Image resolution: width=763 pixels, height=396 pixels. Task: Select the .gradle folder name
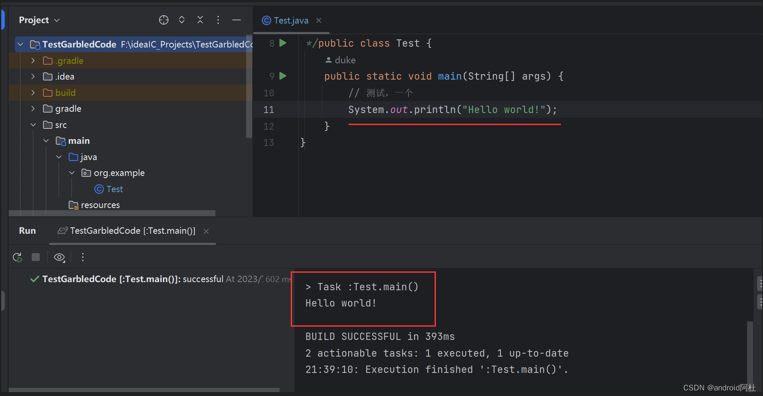(69, 61)
